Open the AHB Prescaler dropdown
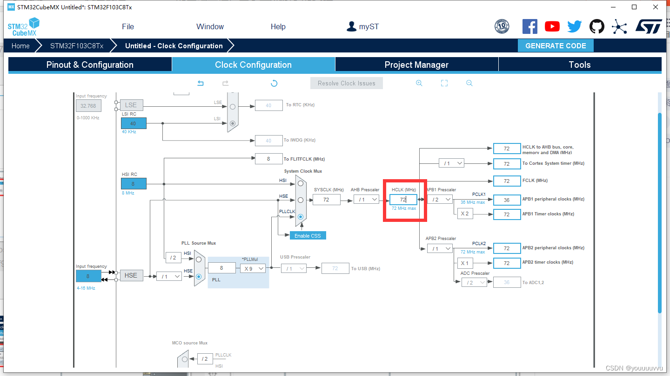 [366, 199]
